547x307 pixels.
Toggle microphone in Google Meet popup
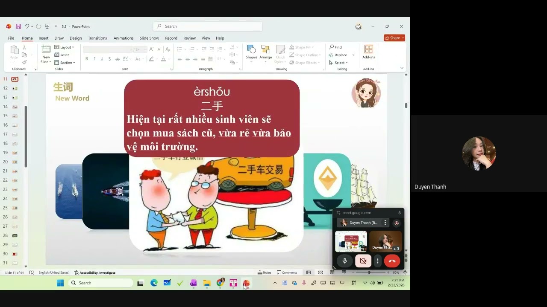345,261
